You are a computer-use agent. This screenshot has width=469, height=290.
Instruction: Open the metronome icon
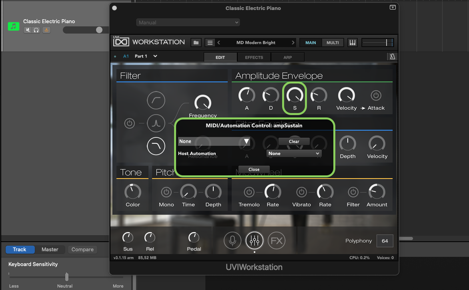click(x=392, y=57)
